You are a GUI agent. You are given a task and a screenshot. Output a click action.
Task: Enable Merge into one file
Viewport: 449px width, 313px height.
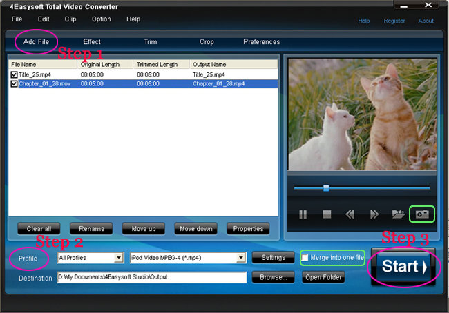(305, 258)
